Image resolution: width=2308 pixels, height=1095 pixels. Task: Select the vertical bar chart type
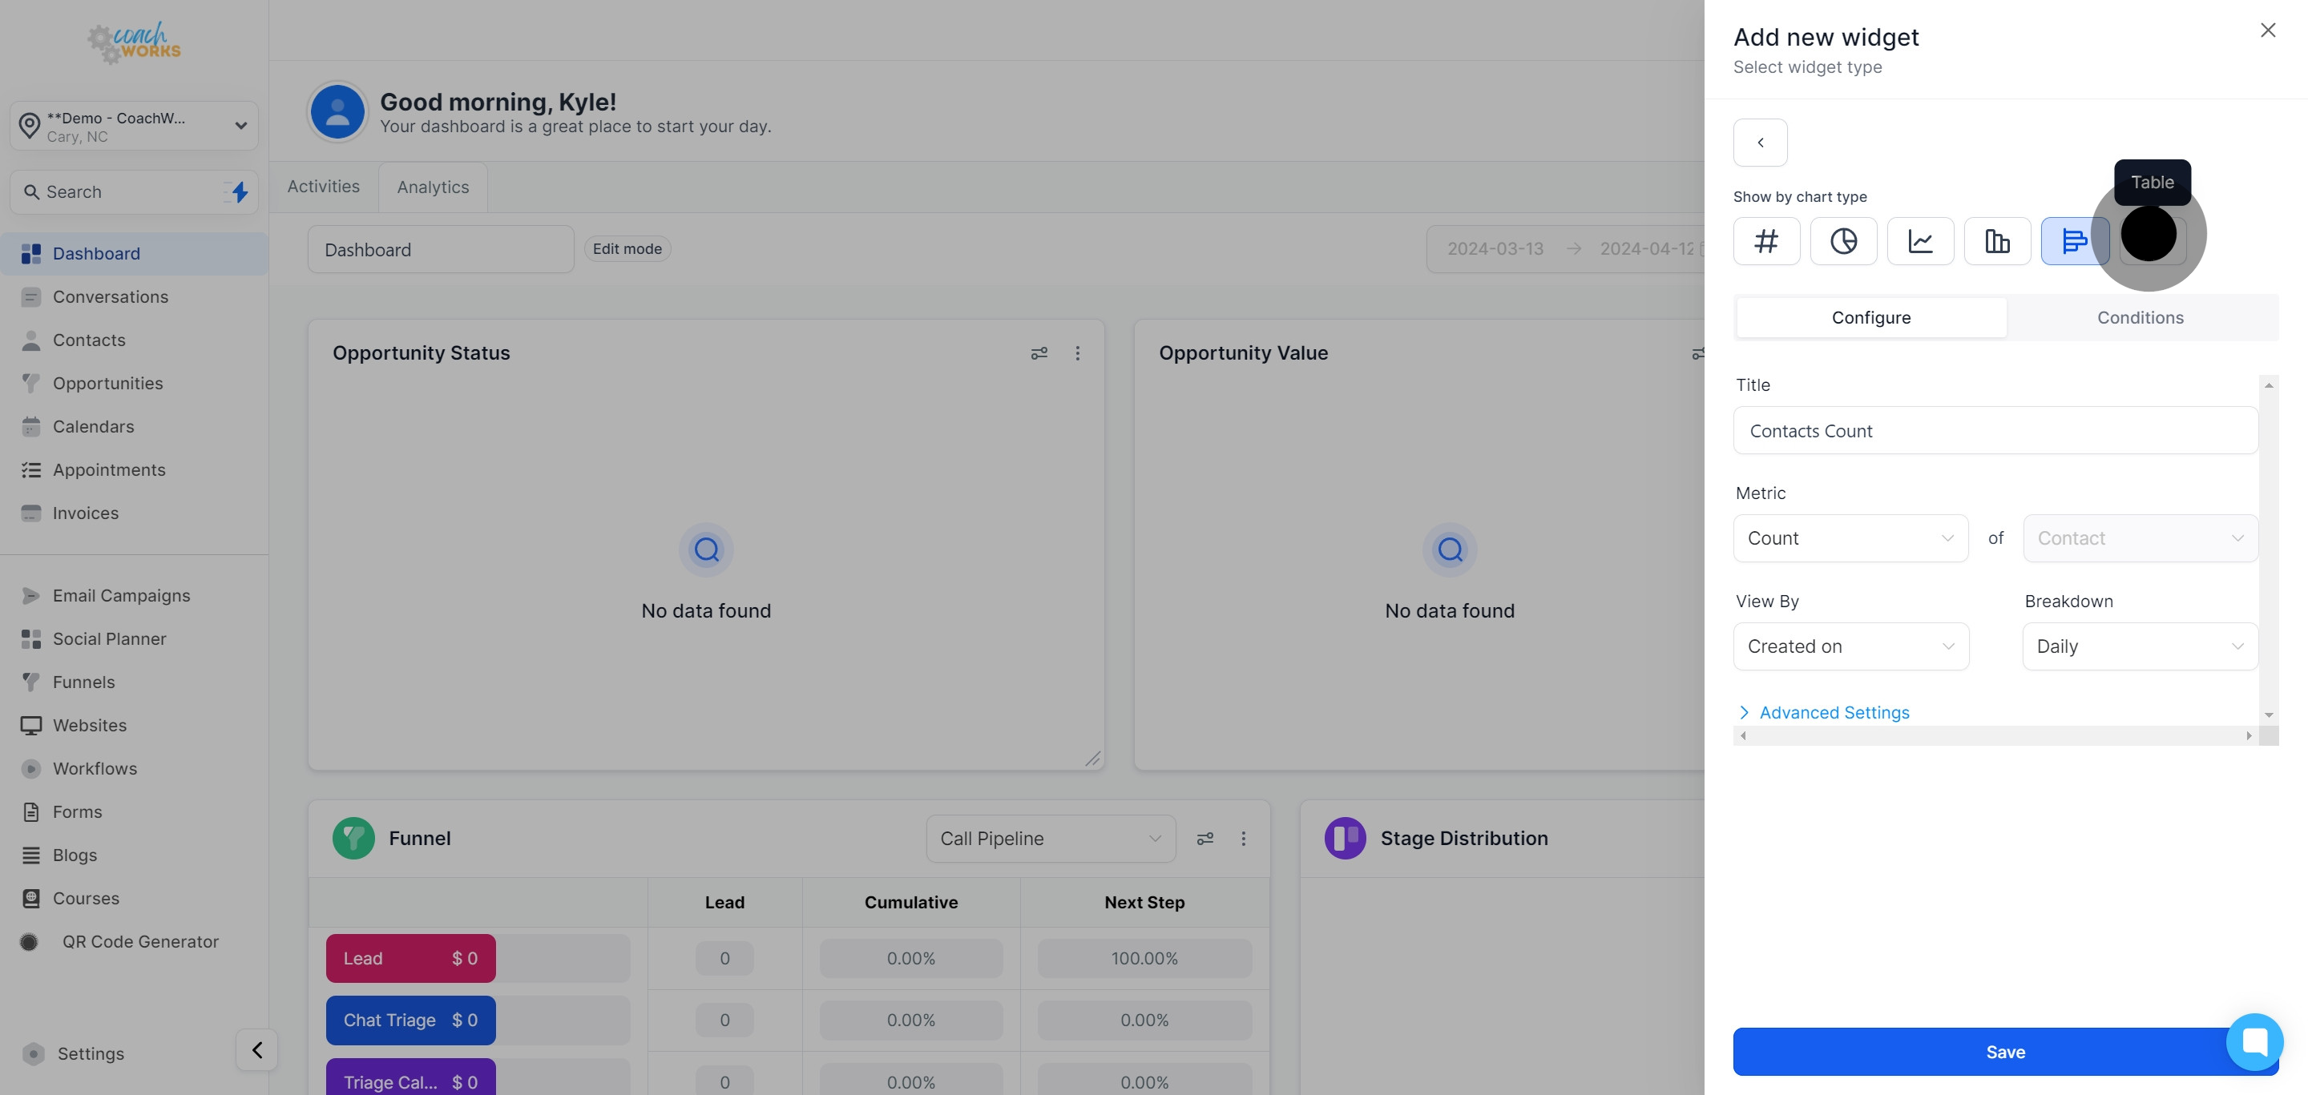(1997, 241)
